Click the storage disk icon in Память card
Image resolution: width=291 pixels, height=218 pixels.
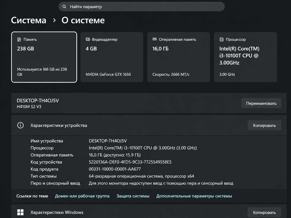[x=19, y=40]
